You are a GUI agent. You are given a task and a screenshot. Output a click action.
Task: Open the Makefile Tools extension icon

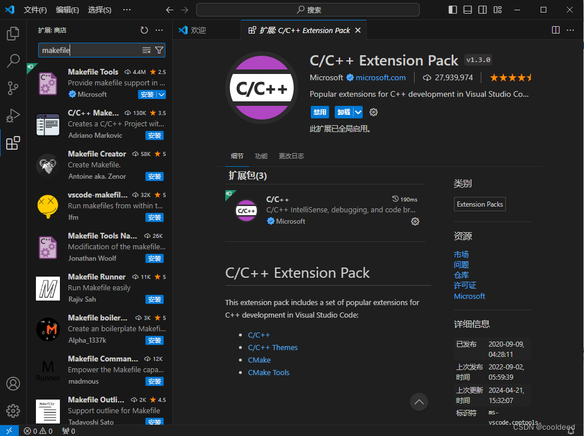pyautogui.click(x=48, y=83)
